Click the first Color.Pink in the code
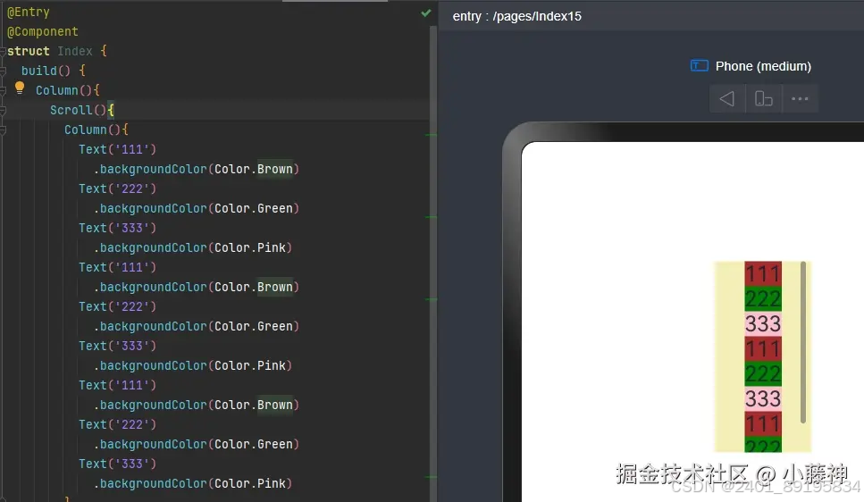The image size is (864, 502). [249, 248]
